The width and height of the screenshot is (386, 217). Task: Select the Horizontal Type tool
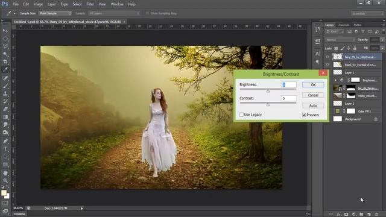pyautogui.click(x=5, y=149)
